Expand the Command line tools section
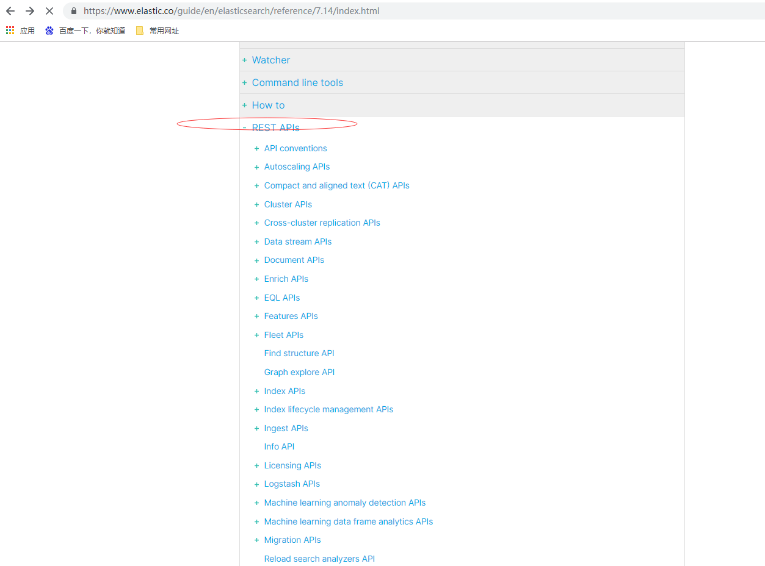 [245, 82]
